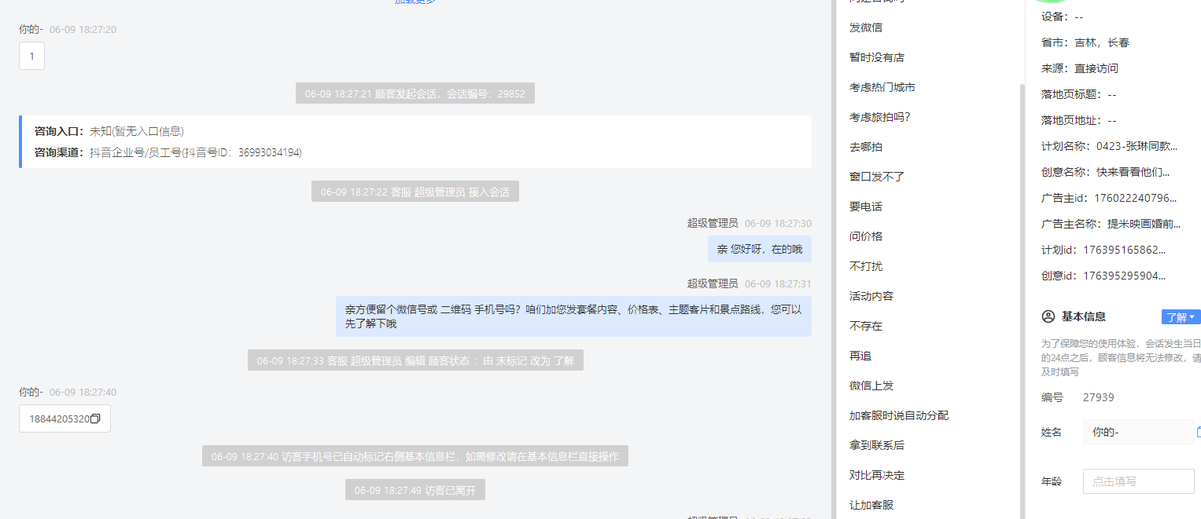Viewport: 1201px width, 519px height.
Task: Select quick reply 考虑热门城市
Action: [x=882, y=87]
